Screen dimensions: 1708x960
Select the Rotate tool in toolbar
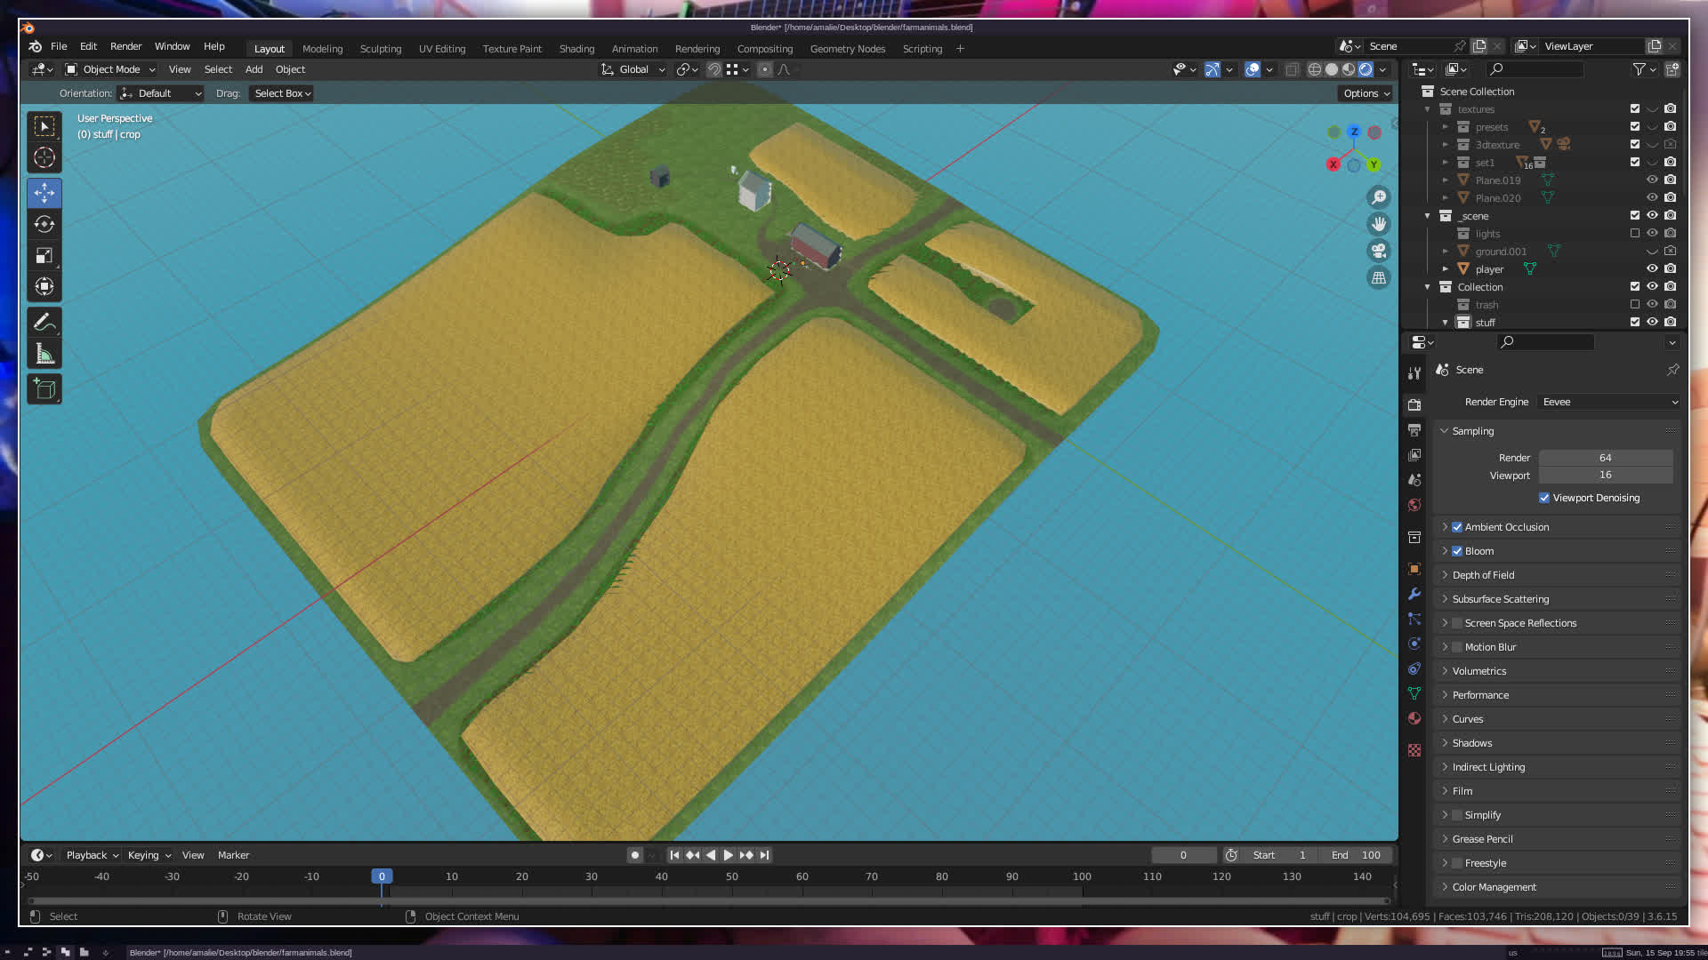(x=44, y=224)
